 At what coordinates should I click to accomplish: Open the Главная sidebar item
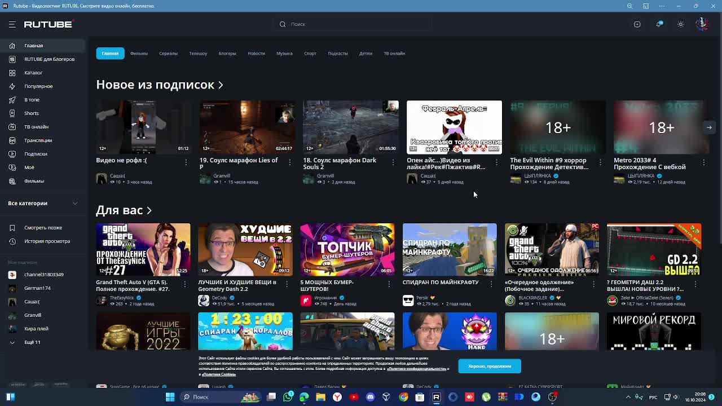[43, 46]
